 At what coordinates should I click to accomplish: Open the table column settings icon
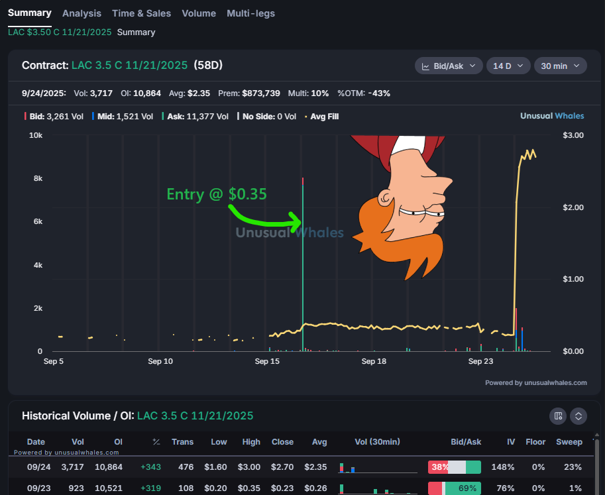[558, 416]
